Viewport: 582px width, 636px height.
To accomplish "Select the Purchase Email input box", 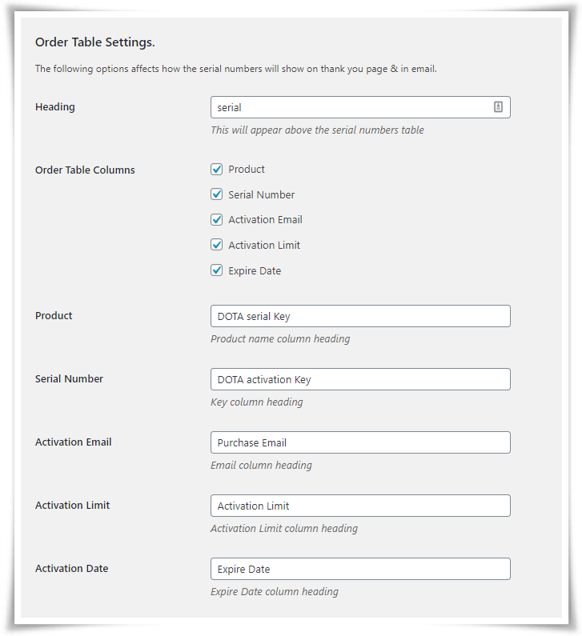I will coord(360,442).
